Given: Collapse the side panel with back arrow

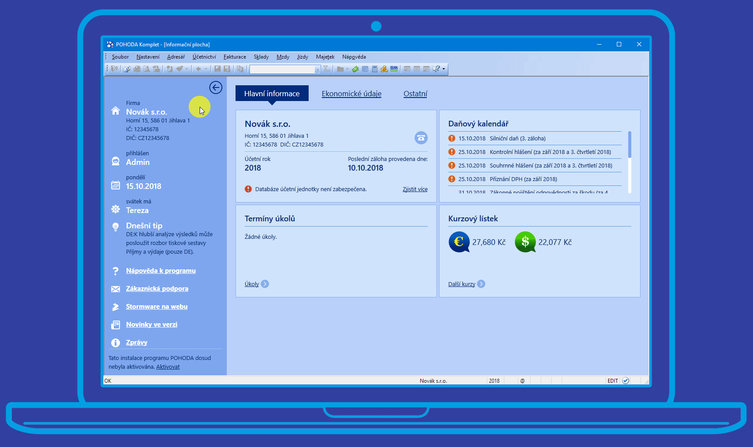Looking at the screenshot, I should [215, 87].
